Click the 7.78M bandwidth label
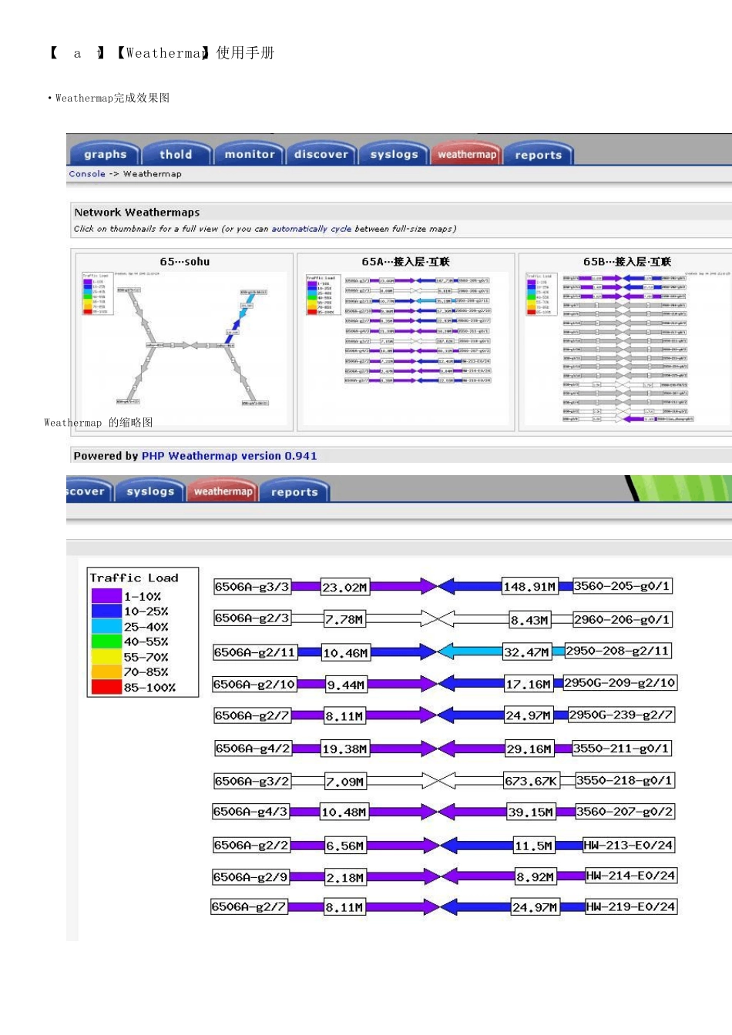The width and height of the screenshot is (732, 1035). coord(344,619)
